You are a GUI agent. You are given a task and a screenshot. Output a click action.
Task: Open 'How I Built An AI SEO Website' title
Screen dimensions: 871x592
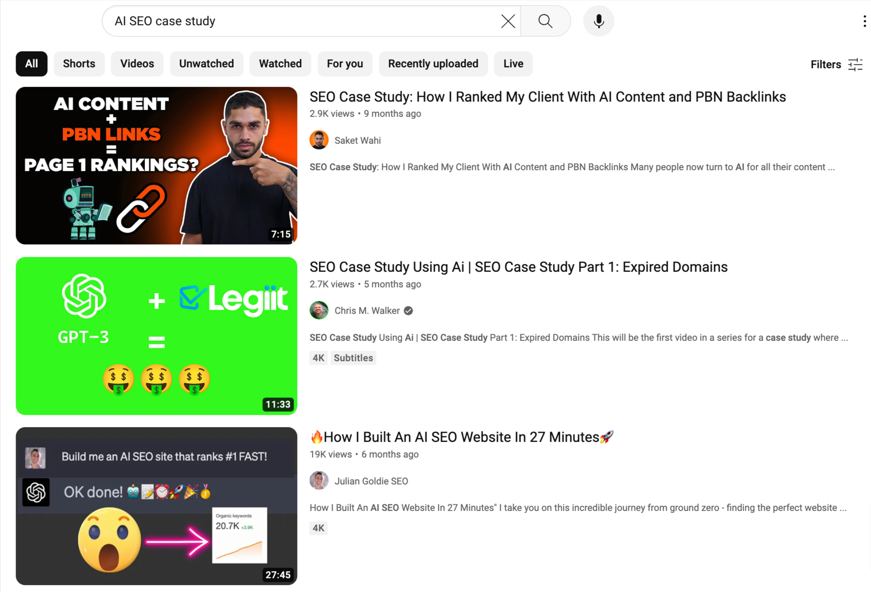(x=461, y=437)
